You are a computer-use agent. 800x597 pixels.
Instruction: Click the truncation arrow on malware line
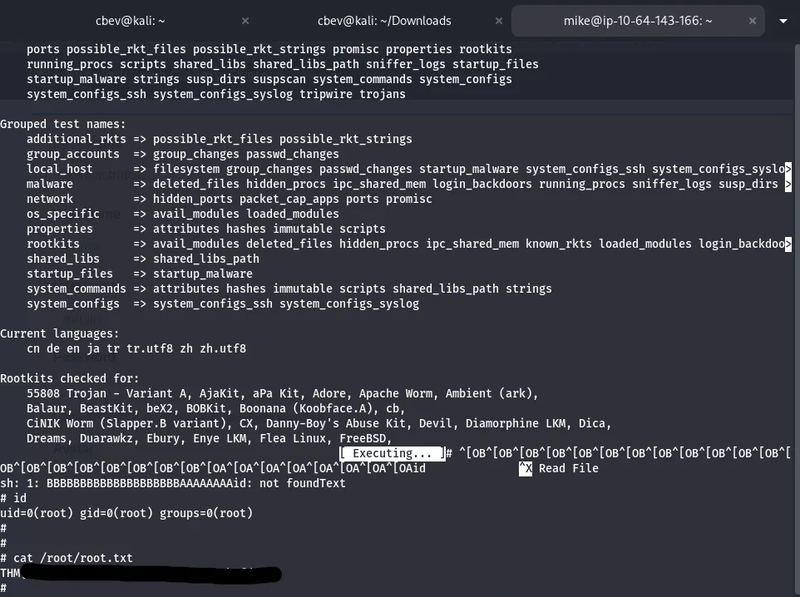[x=788, y=185]
